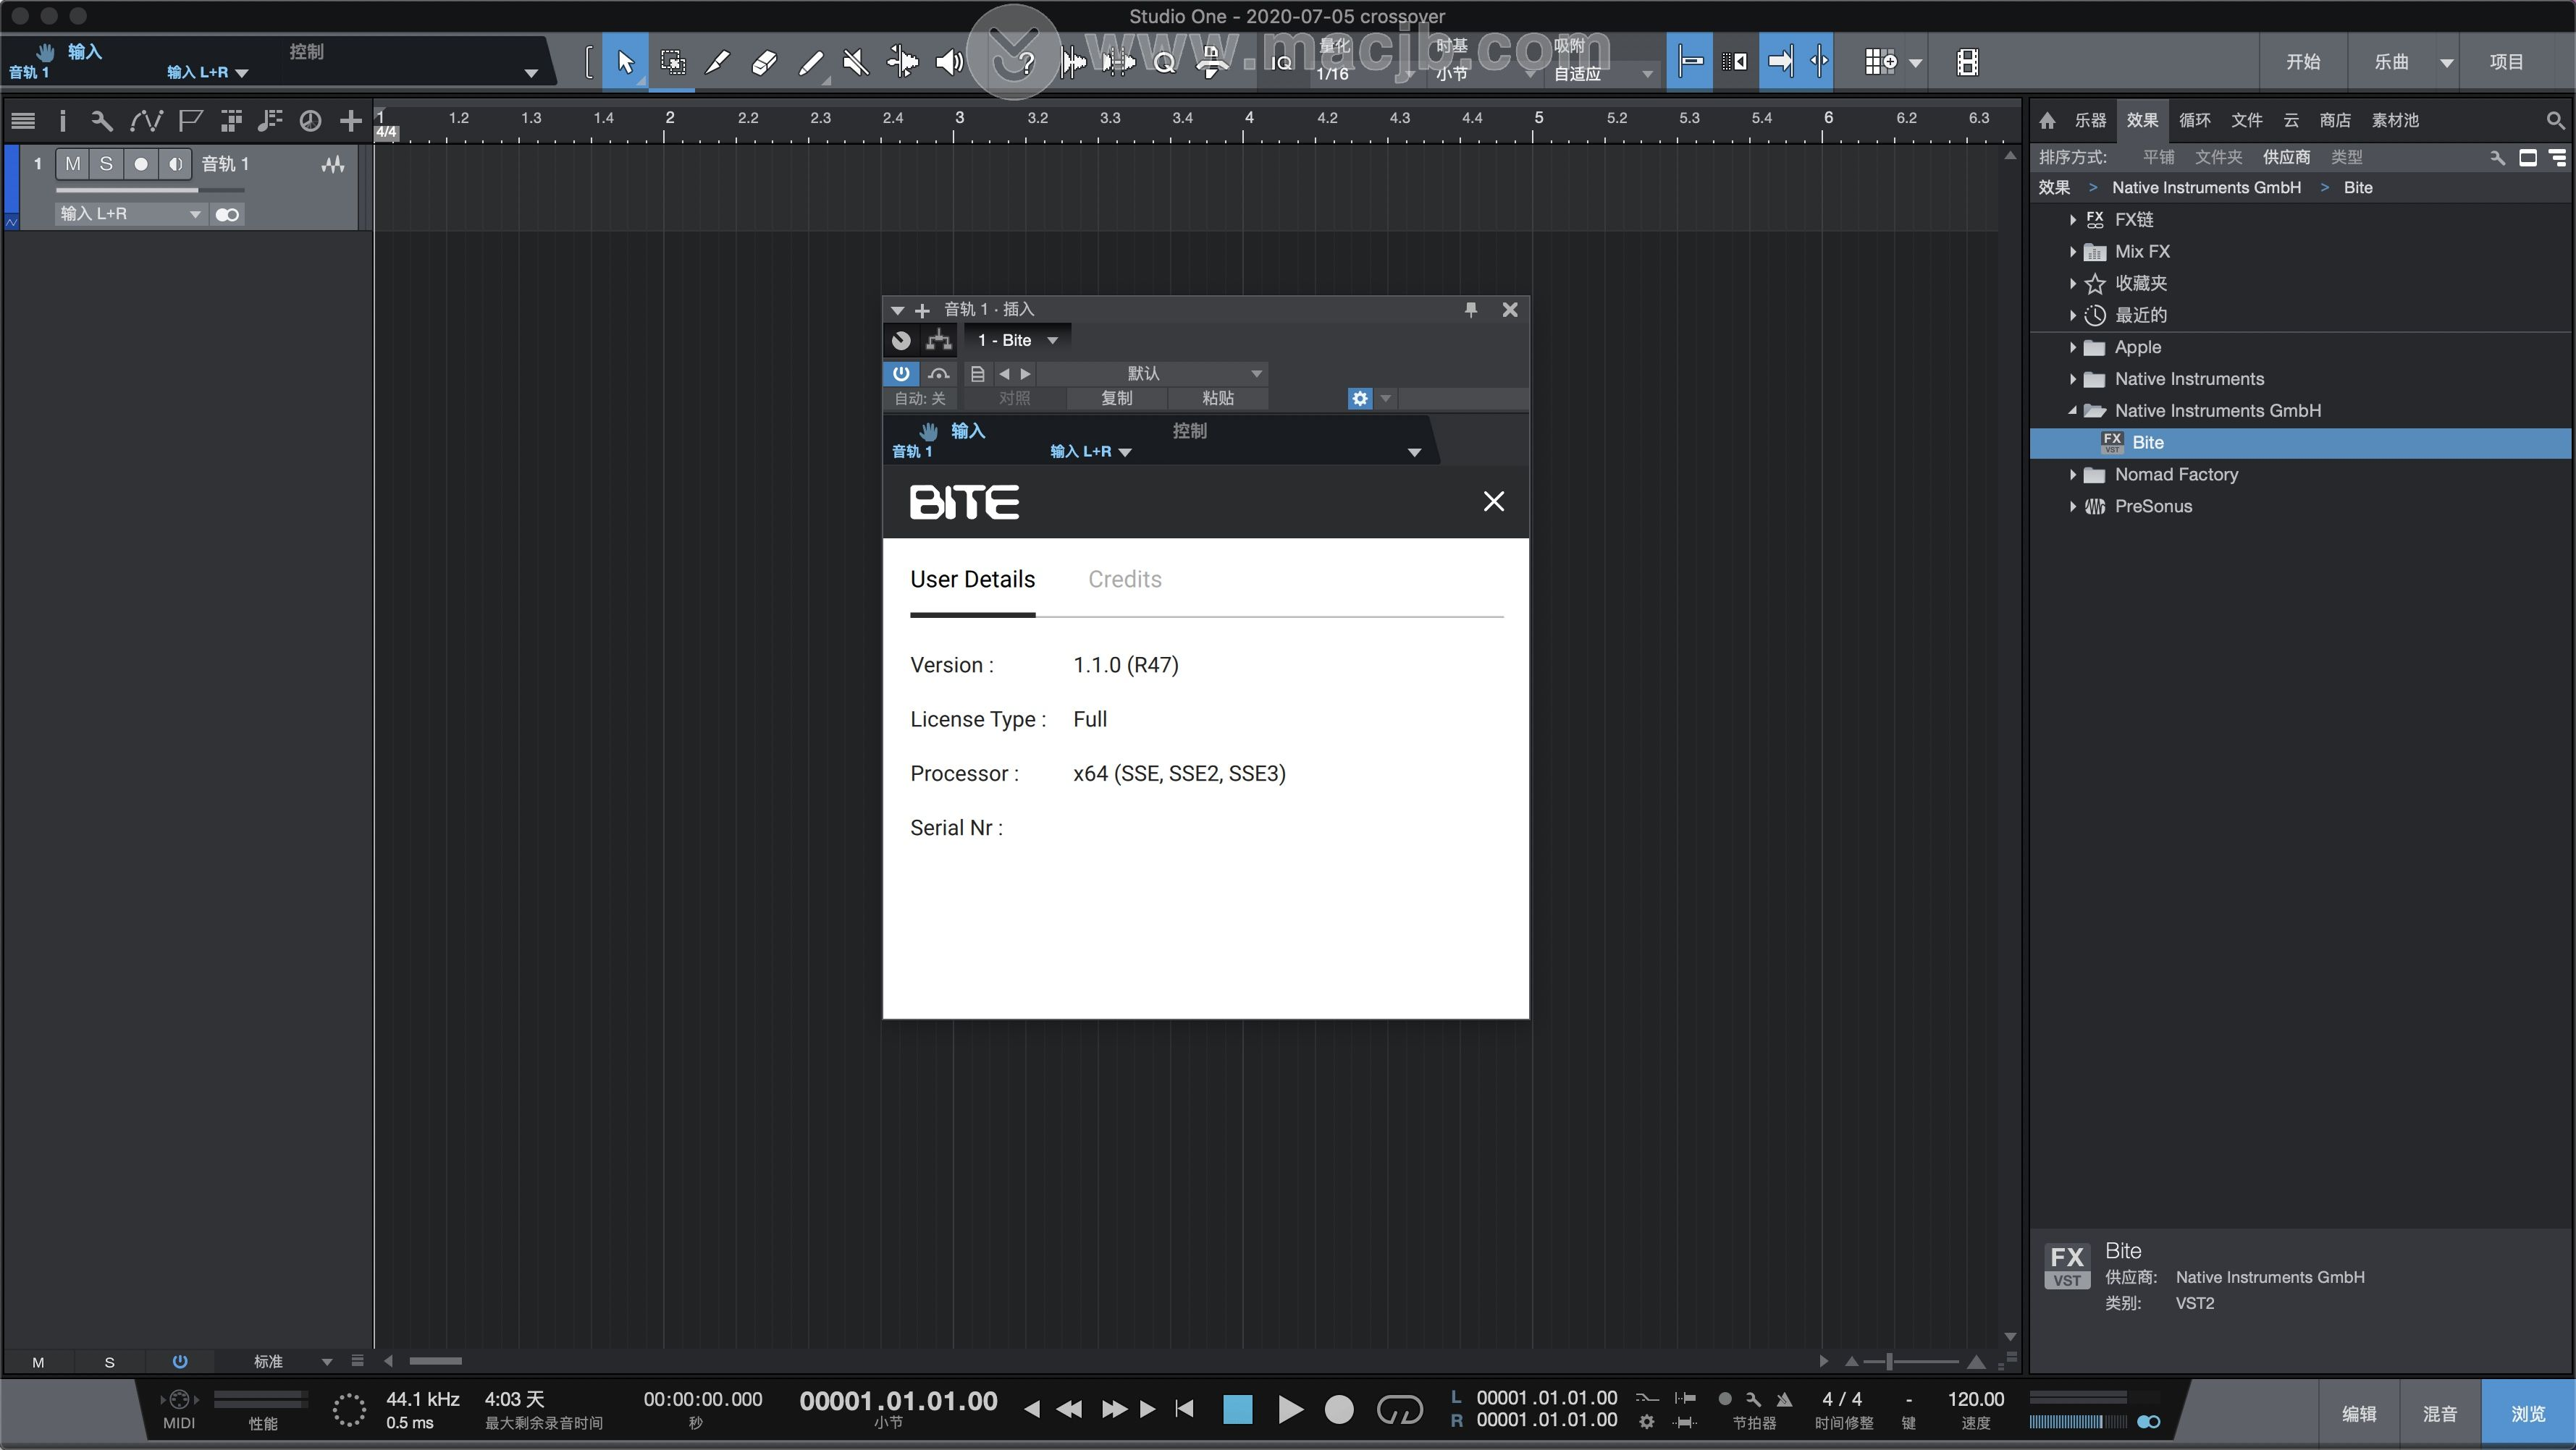Collapse the Native Instruments GmbH folder
The width and height of the screenshot is (2576, 1450).
coord(2073,411)
